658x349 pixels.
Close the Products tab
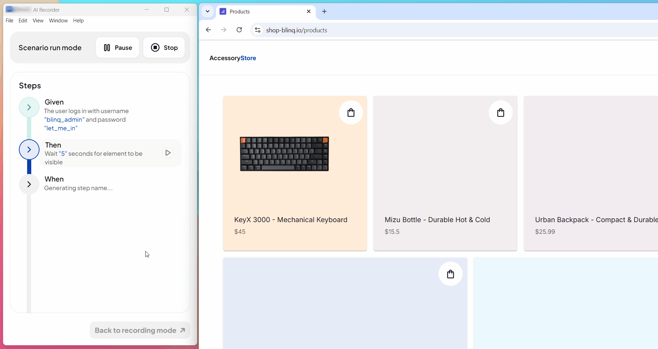(x=309, y=11)
